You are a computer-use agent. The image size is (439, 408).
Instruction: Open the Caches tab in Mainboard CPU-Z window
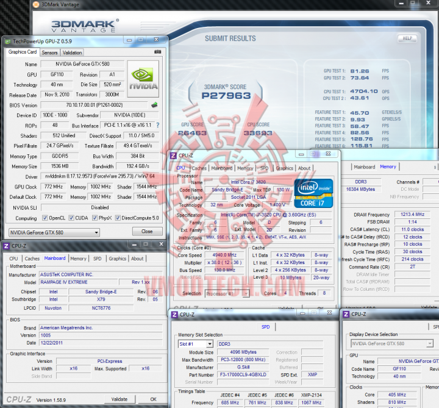click(x=32, y=259)
